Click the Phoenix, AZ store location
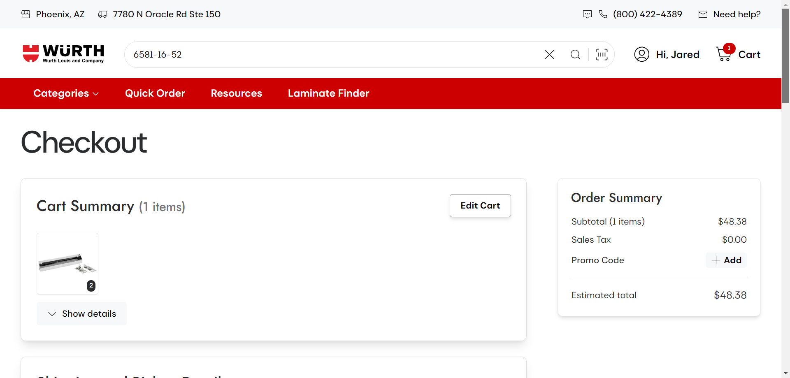 tap(60, 14)
